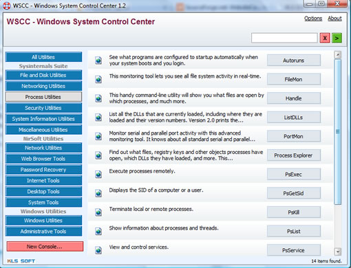Screen dimensions: 351x268
Task: Click the WSCC lifebuoy icon in title bar
Action: 6,5
